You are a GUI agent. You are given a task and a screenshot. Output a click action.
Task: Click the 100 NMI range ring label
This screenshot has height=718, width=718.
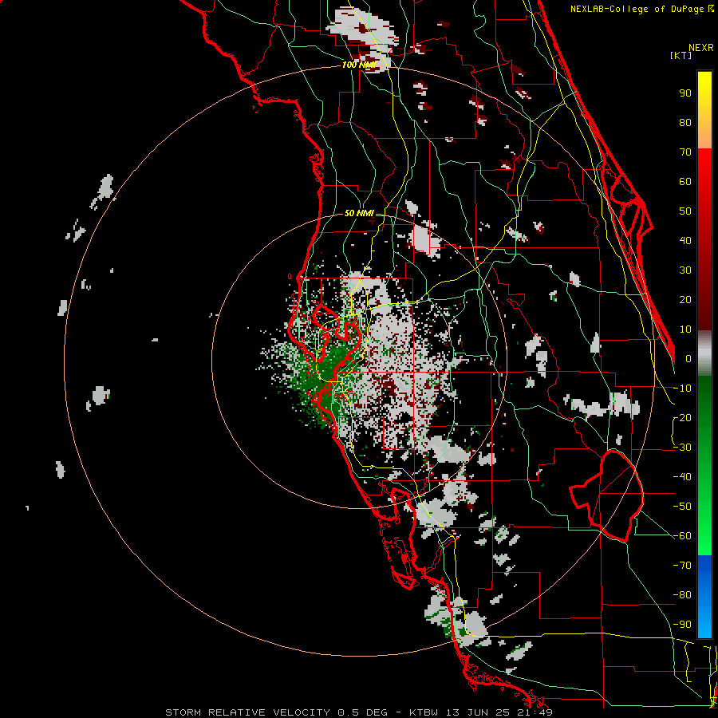pyautogui.click(x=359, y=65)
